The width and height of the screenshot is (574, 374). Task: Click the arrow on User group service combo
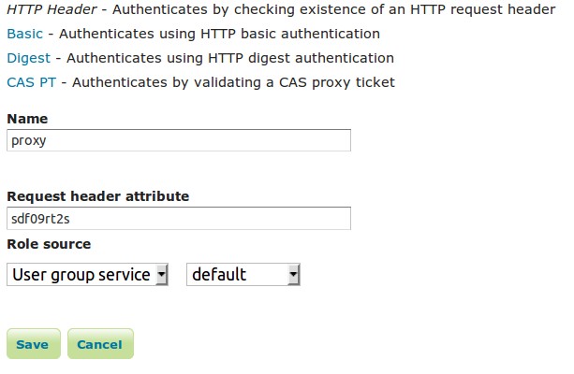click(x=162, y=275)
